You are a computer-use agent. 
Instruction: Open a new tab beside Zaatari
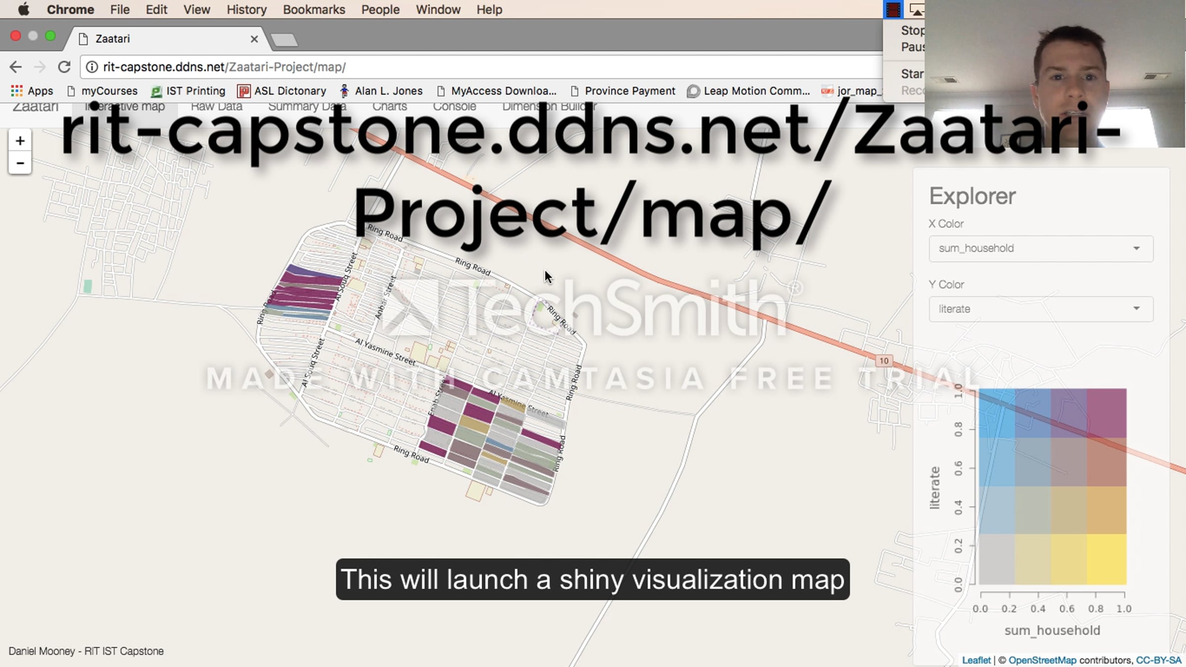(x=284, y=40)
